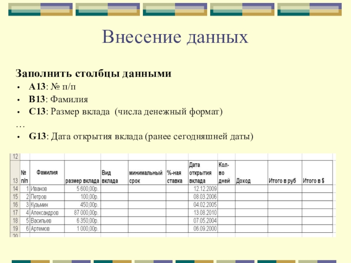The height and width of the screenshot is (263, 351).
Task: Select number cell '6' in Артемов row
Action: click(25, 228)
